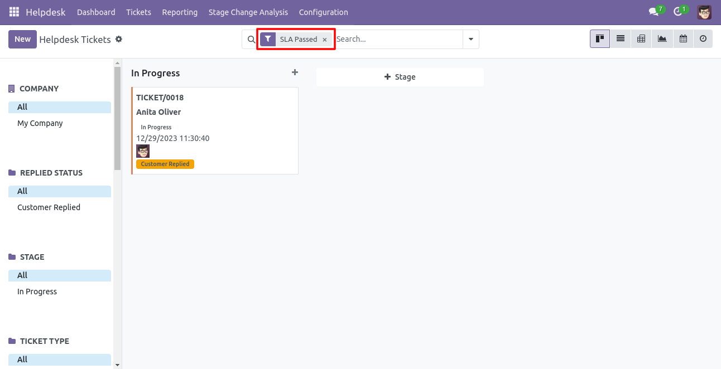Click the Customer Replied orange tag
The height and width of the screenshot is (369, 721).
click(165, 164)
